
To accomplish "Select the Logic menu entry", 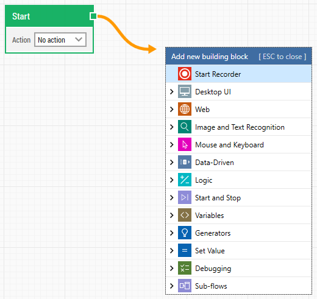I will tap(239, 180).
